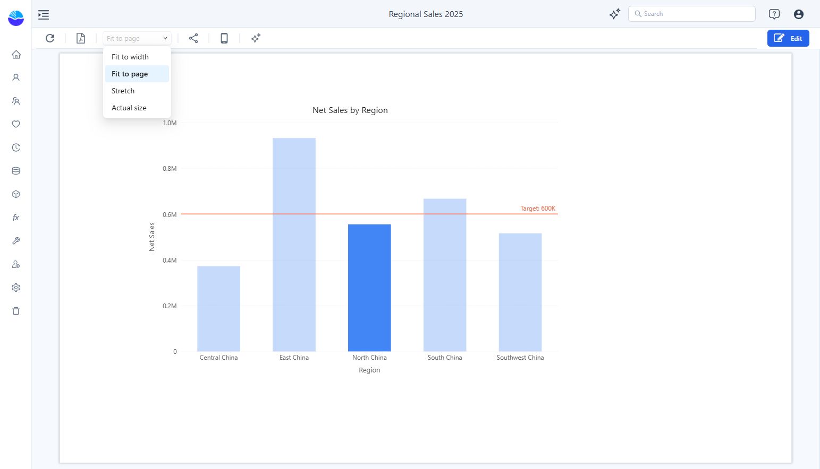Screen dimensions: 820x469
Task: Open the Trash bin sidebar icon
Action: pyautogui.click(x=16, y=311)
